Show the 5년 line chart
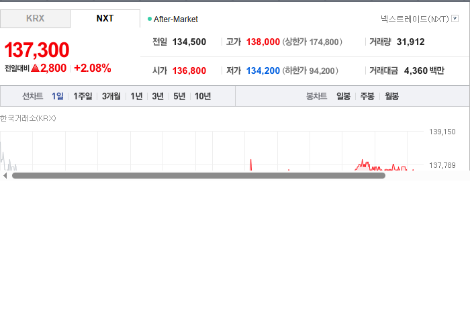 point(179,96)
